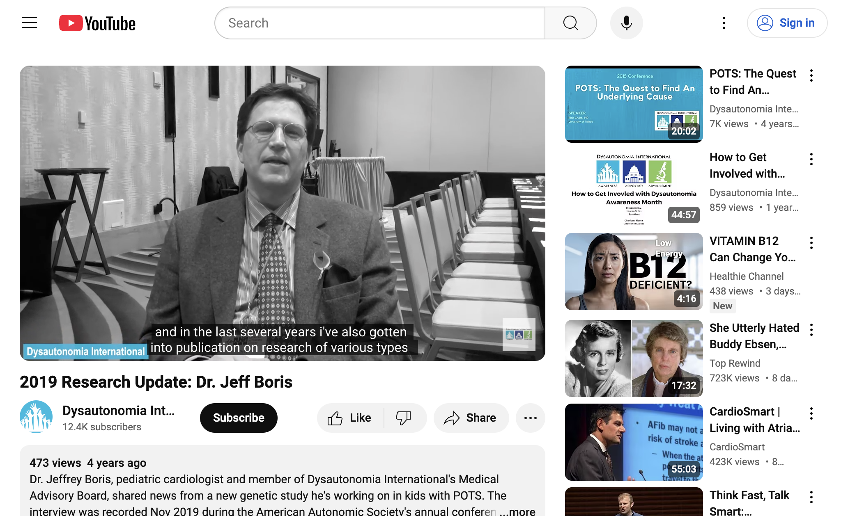Open options for POTS: The Quest video
Viewport: 841px width, 516px height.
[x=811, y=75]
